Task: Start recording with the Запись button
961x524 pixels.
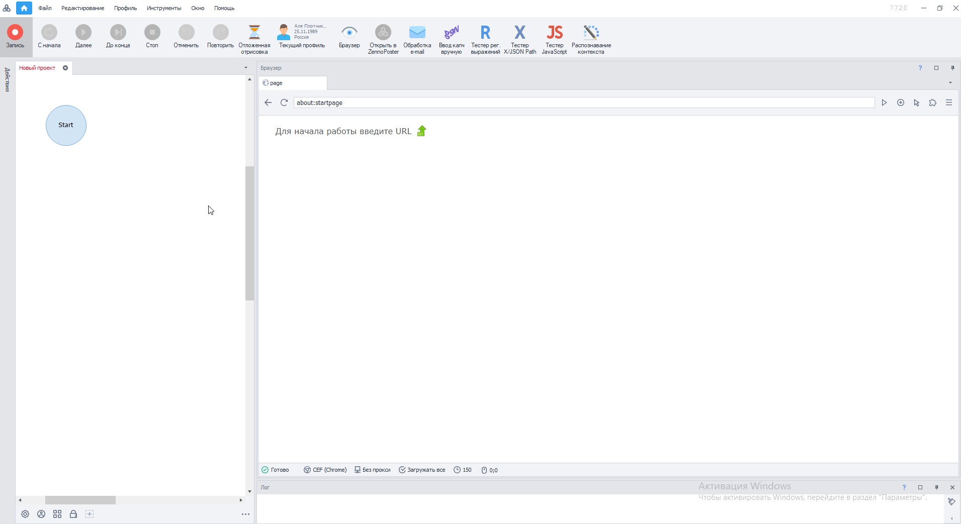Action: click(15, 37)
